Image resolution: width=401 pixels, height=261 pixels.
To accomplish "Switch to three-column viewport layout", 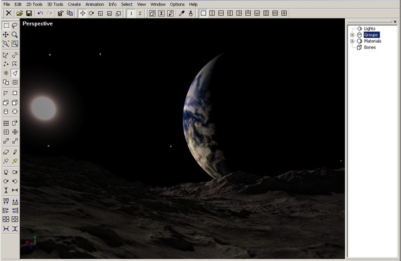I will tap(266, 13).
